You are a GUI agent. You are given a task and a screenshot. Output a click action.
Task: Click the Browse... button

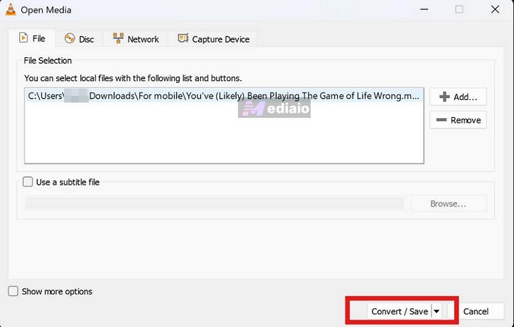click(x=448, y=204)
